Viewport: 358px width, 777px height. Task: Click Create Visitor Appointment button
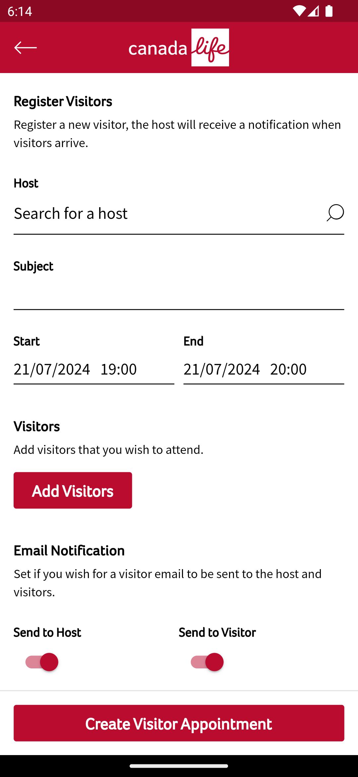click(179, 723)
